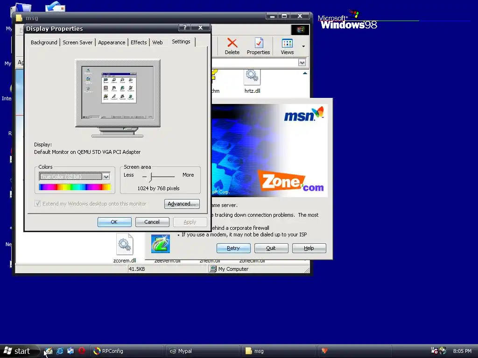This screenshot has height=358, width=478.
Task: Click the globe system tray icon
Action: pos(443,351)
